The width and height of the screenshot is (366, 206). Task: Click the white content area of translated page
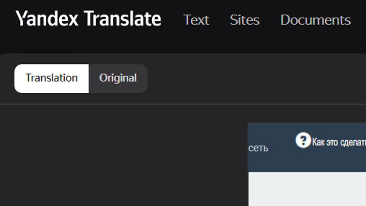click(307, 189)
